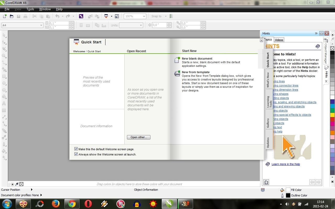Screen dimensions: 335x209
Task: Select the Rectangle tool in toolbox
Action: 4,77
